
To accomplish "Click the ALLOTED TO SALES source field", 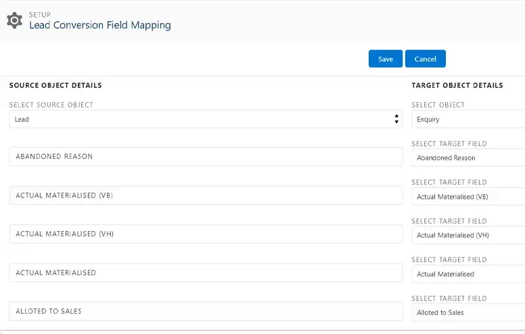I will point(206,311).
